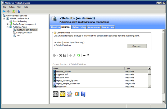Sort by the Name column header
167x109 pixels.
click(x=88, y=68)
